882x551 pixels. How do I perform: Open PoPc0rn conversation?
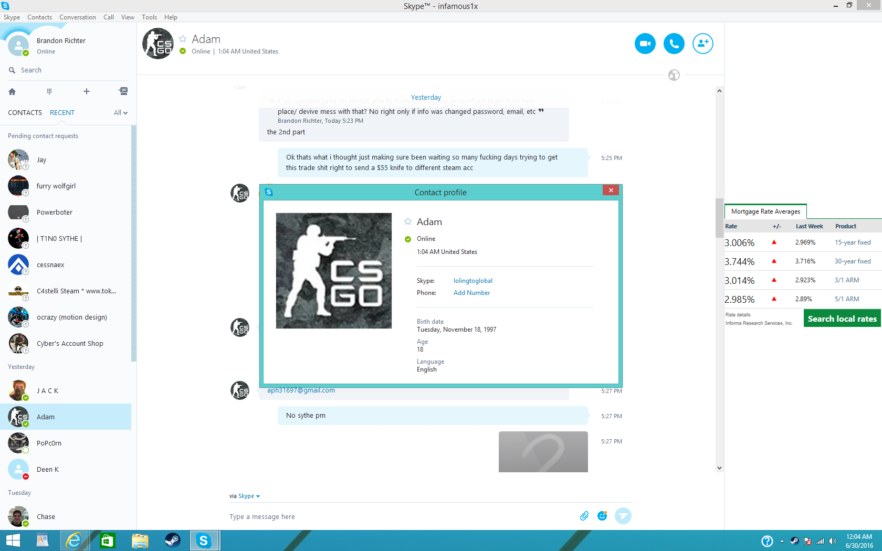pyautogui.click(x=66, y=443)
